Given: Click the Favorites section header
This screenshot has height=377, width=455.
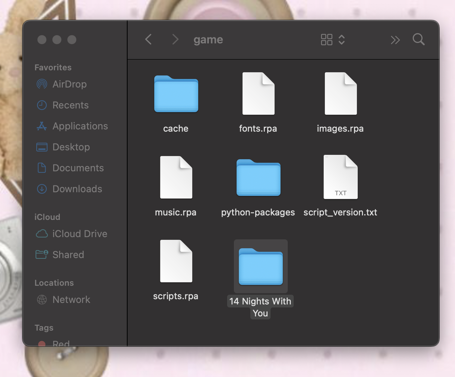Looking at the screenshot, I should click(53, 67).
